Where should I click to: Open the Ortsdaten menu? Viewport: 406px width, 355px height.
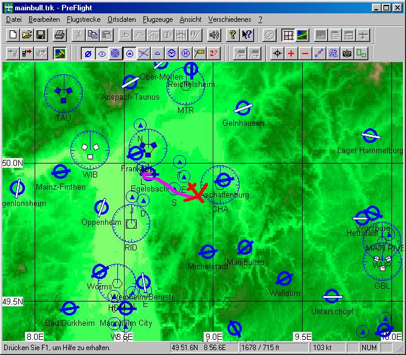pos(122,20)
